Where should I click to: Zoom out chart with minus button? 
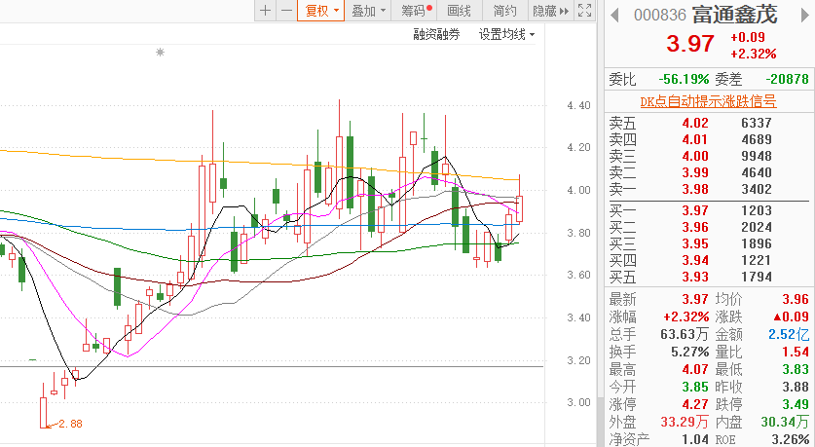pos(286,11)
